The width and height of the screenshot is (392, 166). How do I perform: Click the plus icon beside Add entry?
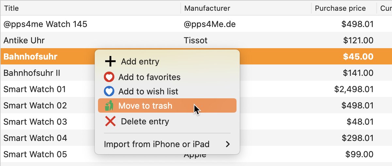coord(110,61)
